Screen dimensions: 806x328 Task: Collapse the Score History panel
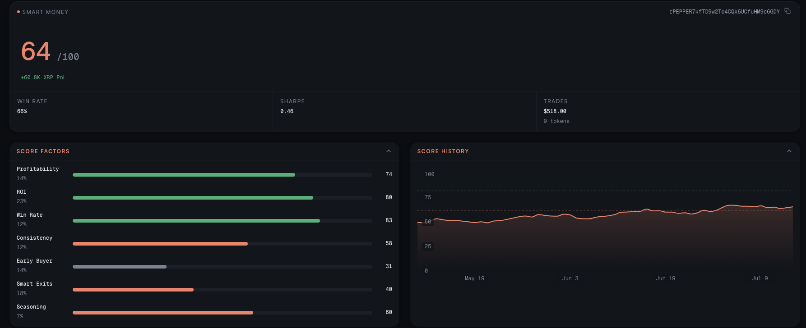click(x=789, y=151)
